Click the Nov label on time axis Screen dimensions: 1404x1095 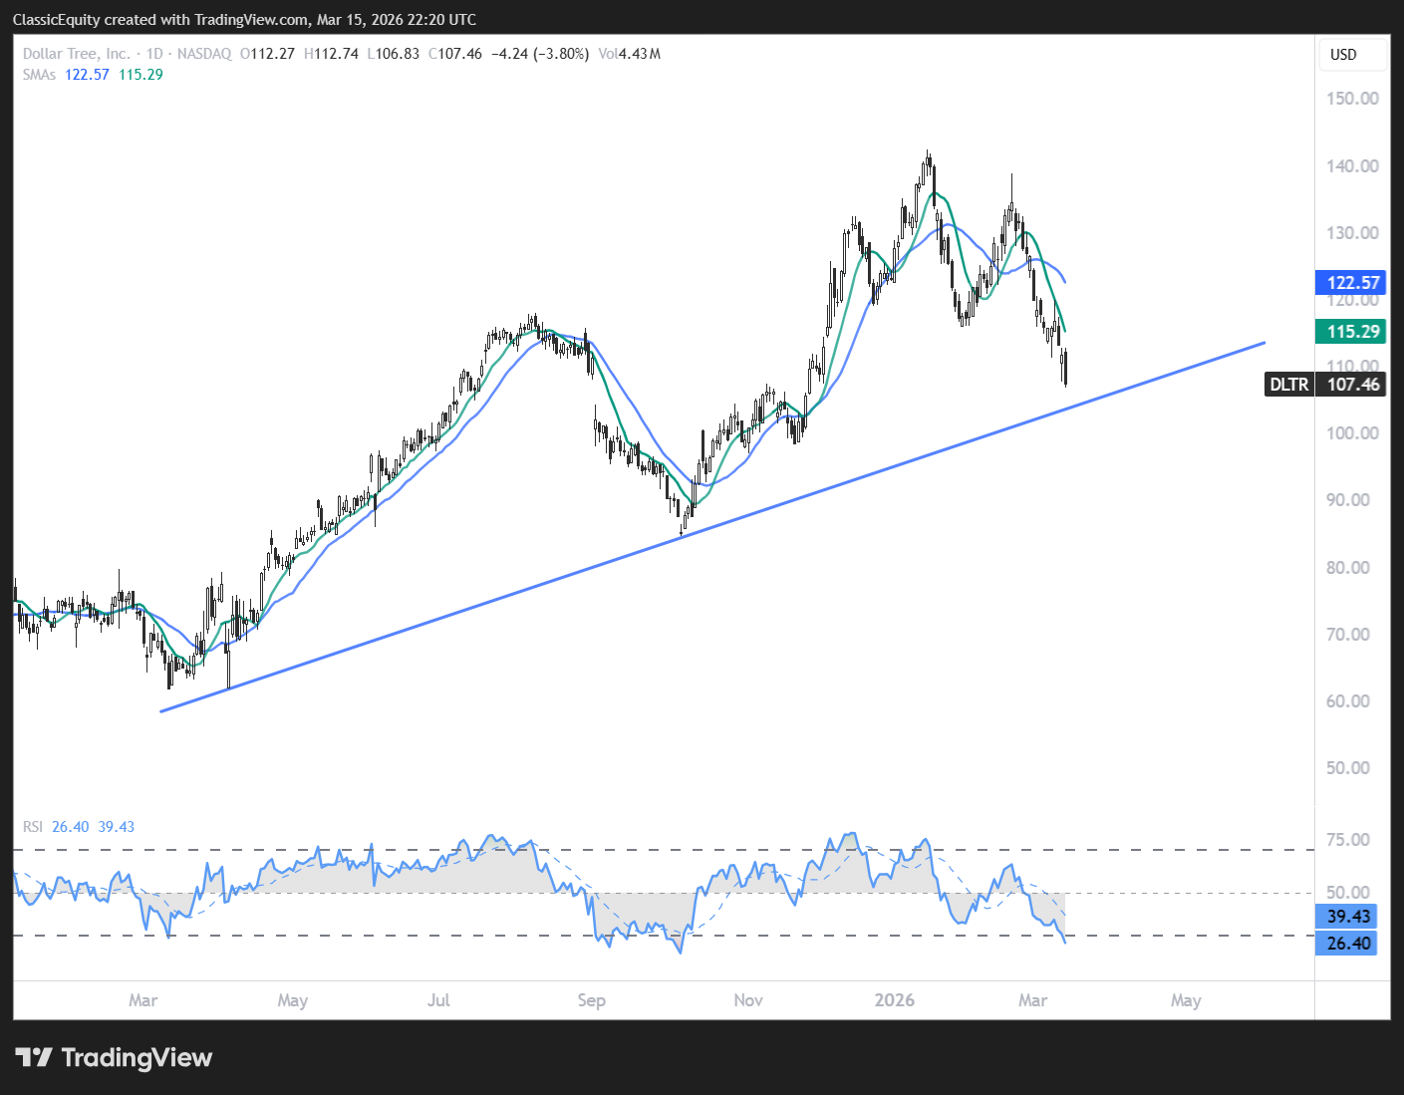tap(748, 1000)
